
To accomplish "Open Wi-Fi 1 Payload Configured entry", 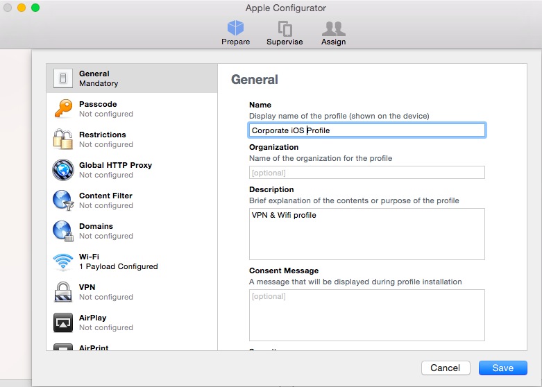I will 132,261.
